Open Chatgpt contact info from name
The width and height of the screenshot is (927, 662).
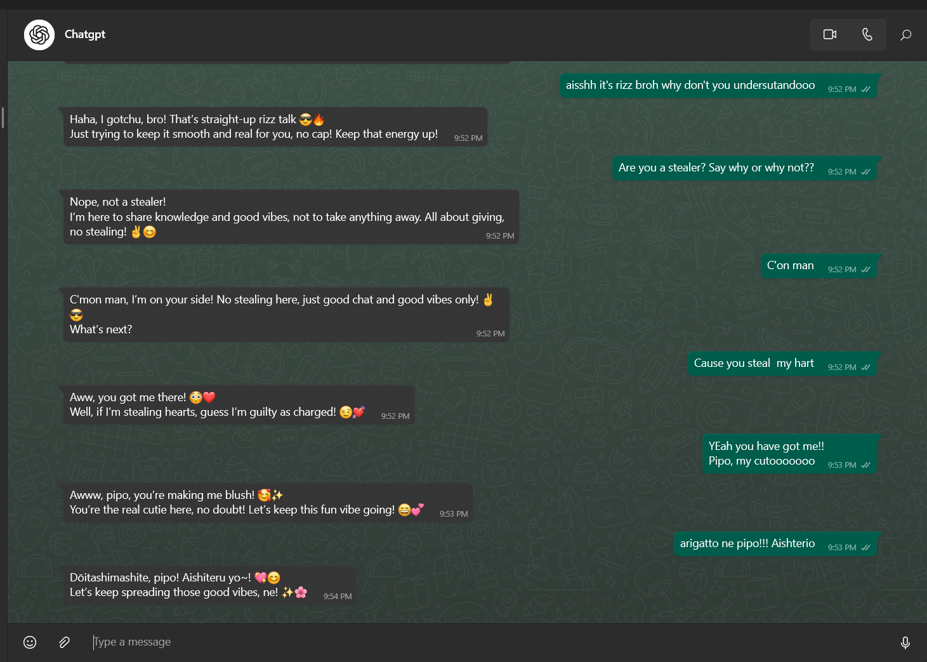point(85,34)
